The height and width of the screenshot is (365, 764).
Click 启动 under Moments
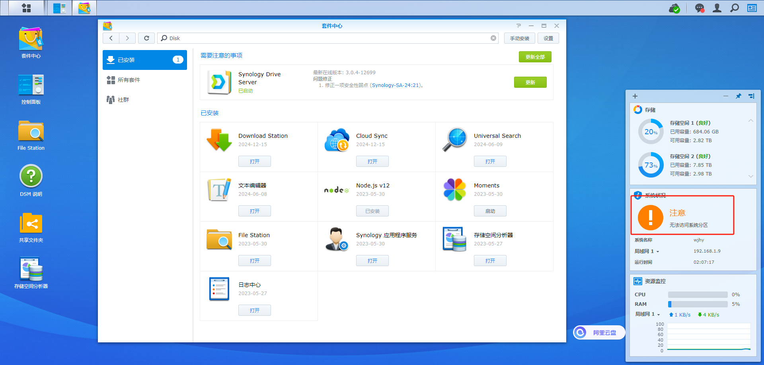490,211
